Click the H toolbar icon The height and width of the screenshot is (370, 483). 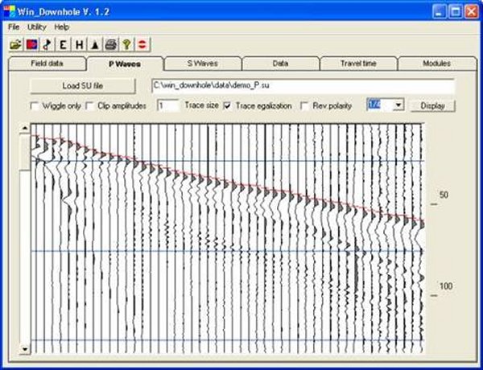(x=80, y=43)
